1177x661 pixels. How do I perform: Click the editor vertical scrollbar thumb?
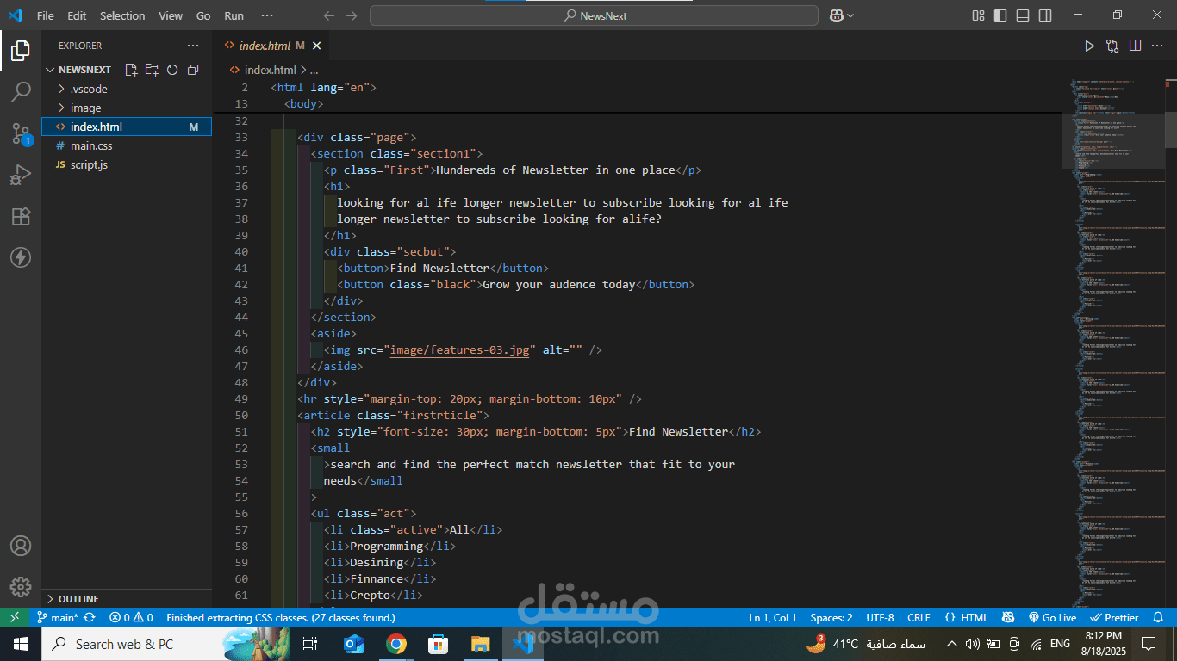[1171, 129]
